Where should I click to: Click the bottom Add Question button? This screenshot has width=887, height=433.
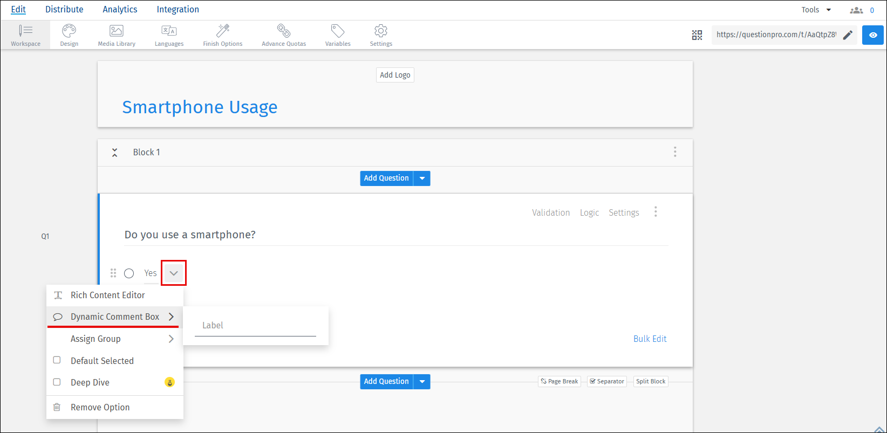point(386,382)
